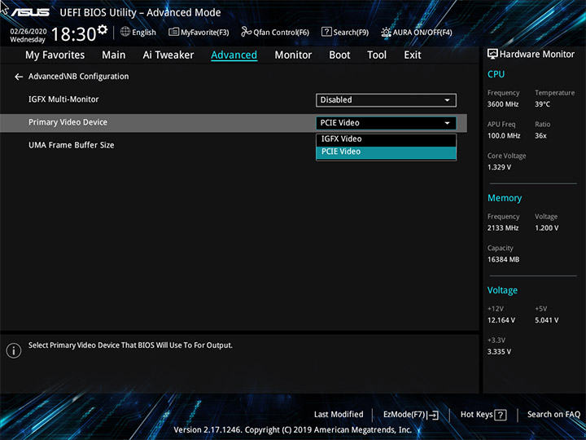Click CPU frequency value 3600 MHz
The width and height of the screenshot is (586, 440).
click(503, 104)
